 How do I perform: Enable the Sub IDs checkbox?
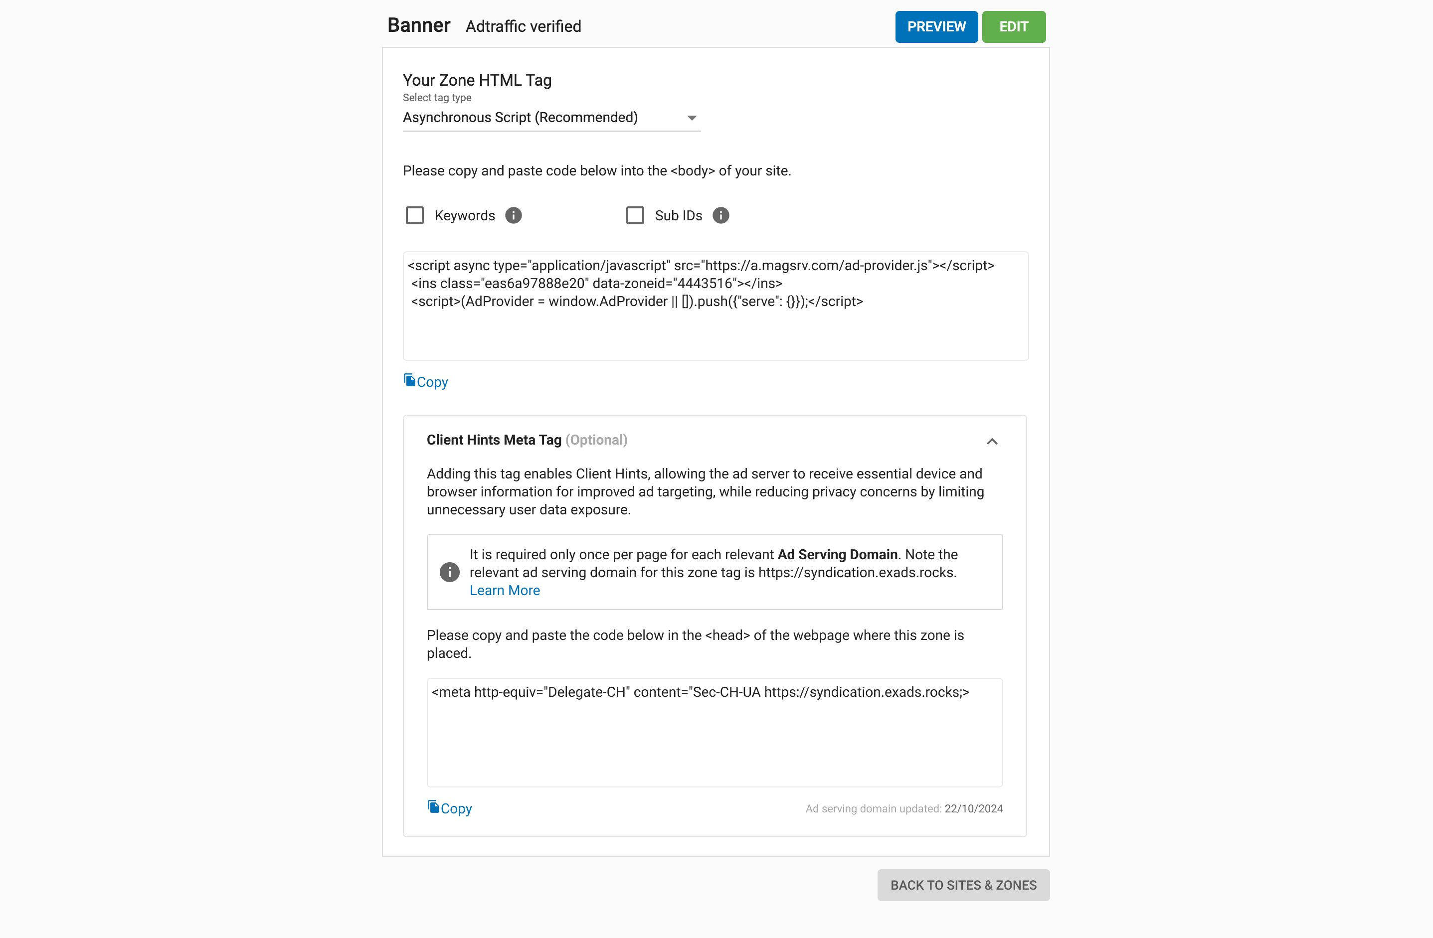click(x=635, y=215)
